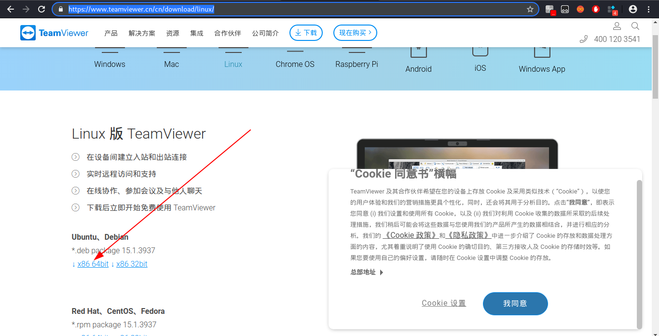659x336 pixels.
Task: Click the 我同意 cookie button
Action: coord(515,304)
